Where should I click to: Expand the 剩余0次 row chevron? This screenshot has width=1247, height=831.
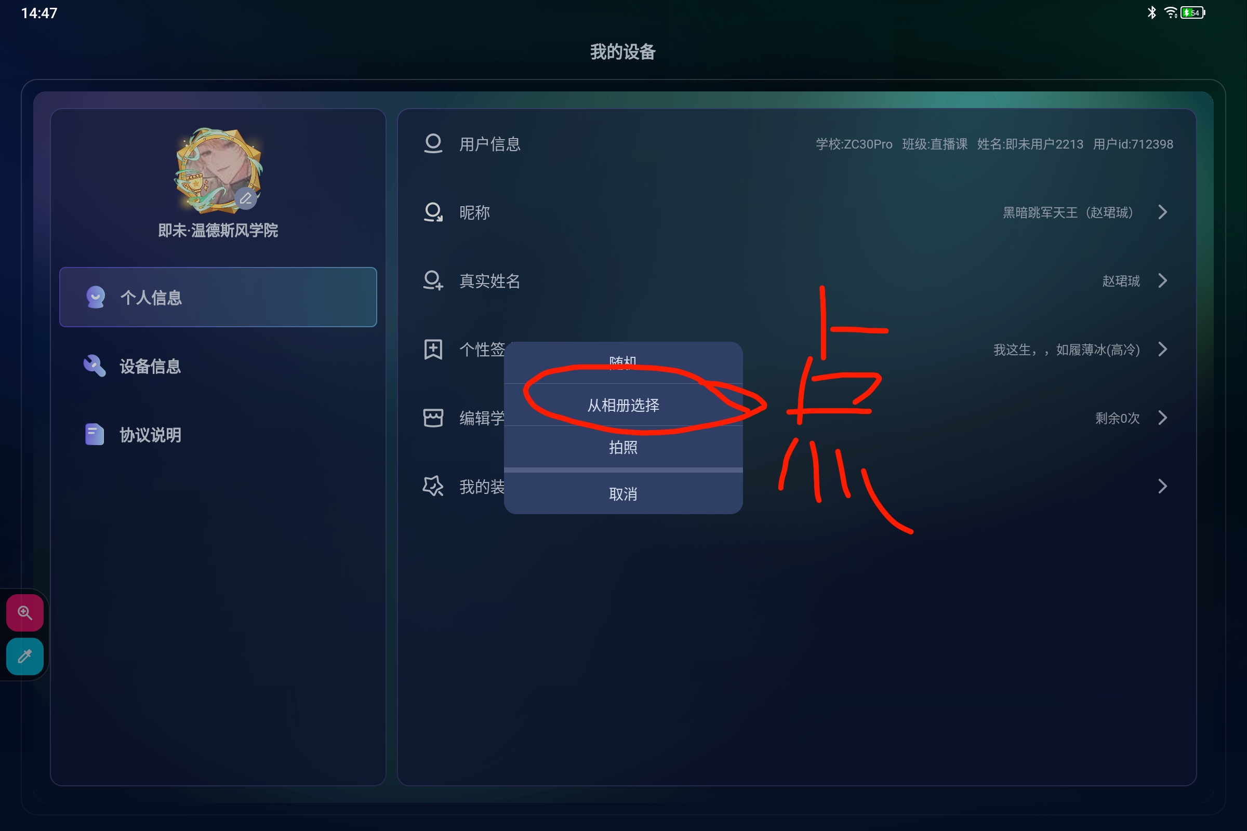pos(1163,418)
